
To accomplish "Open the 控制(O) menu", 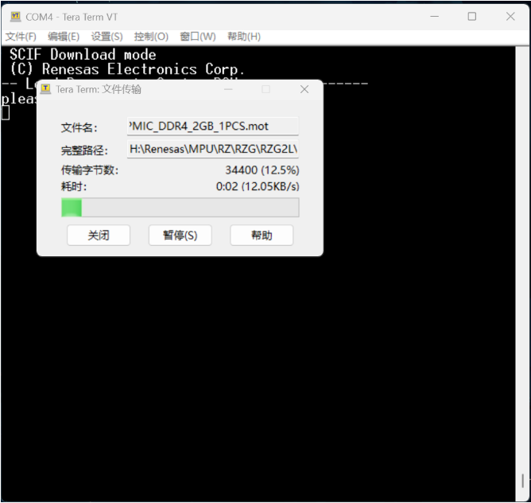I will 151,37.
